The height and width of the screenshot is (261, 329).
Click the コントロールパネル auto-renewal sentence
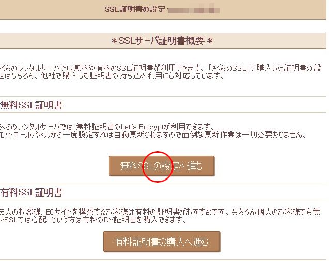(153, 135)
